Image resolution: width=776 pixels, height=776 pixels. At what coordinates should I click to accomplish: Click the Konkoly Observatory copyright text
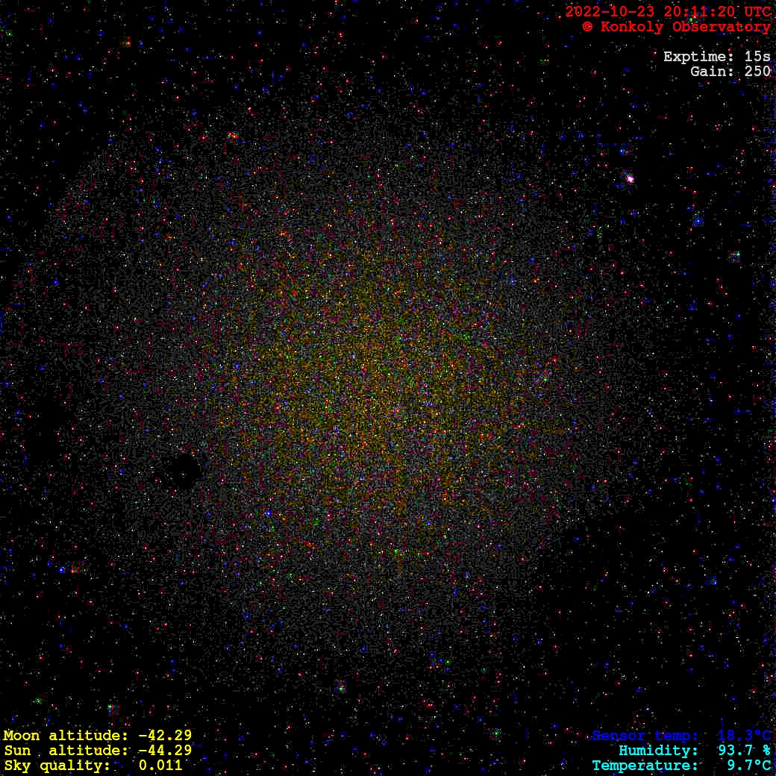click(676, 27)
